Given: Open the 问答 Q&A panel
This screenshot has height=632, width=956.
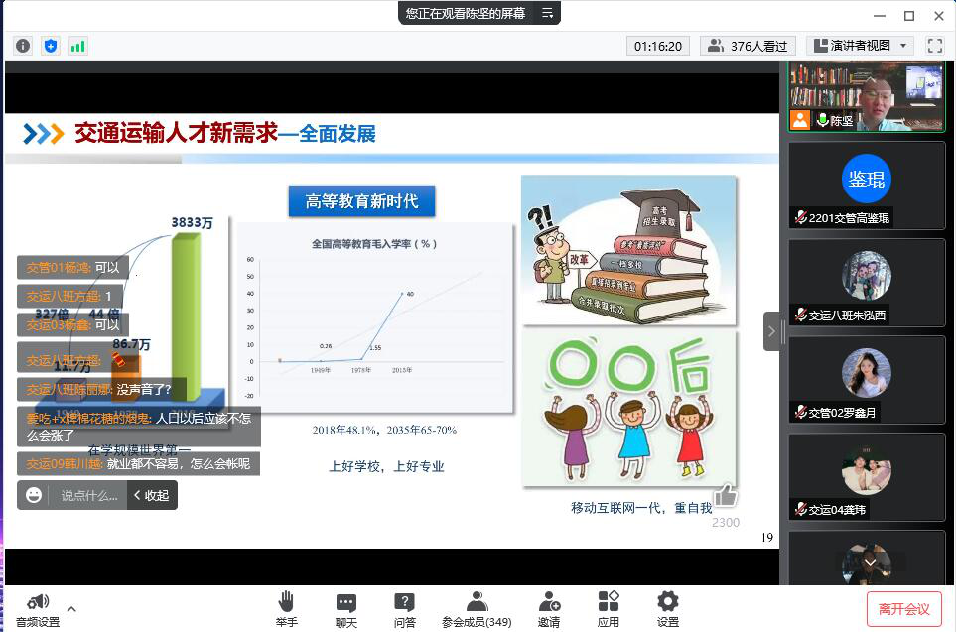Looking at the screenshot, I should point(404,609).
